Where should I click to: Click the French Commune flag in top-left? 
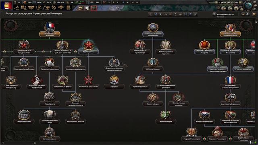(6, 5)
